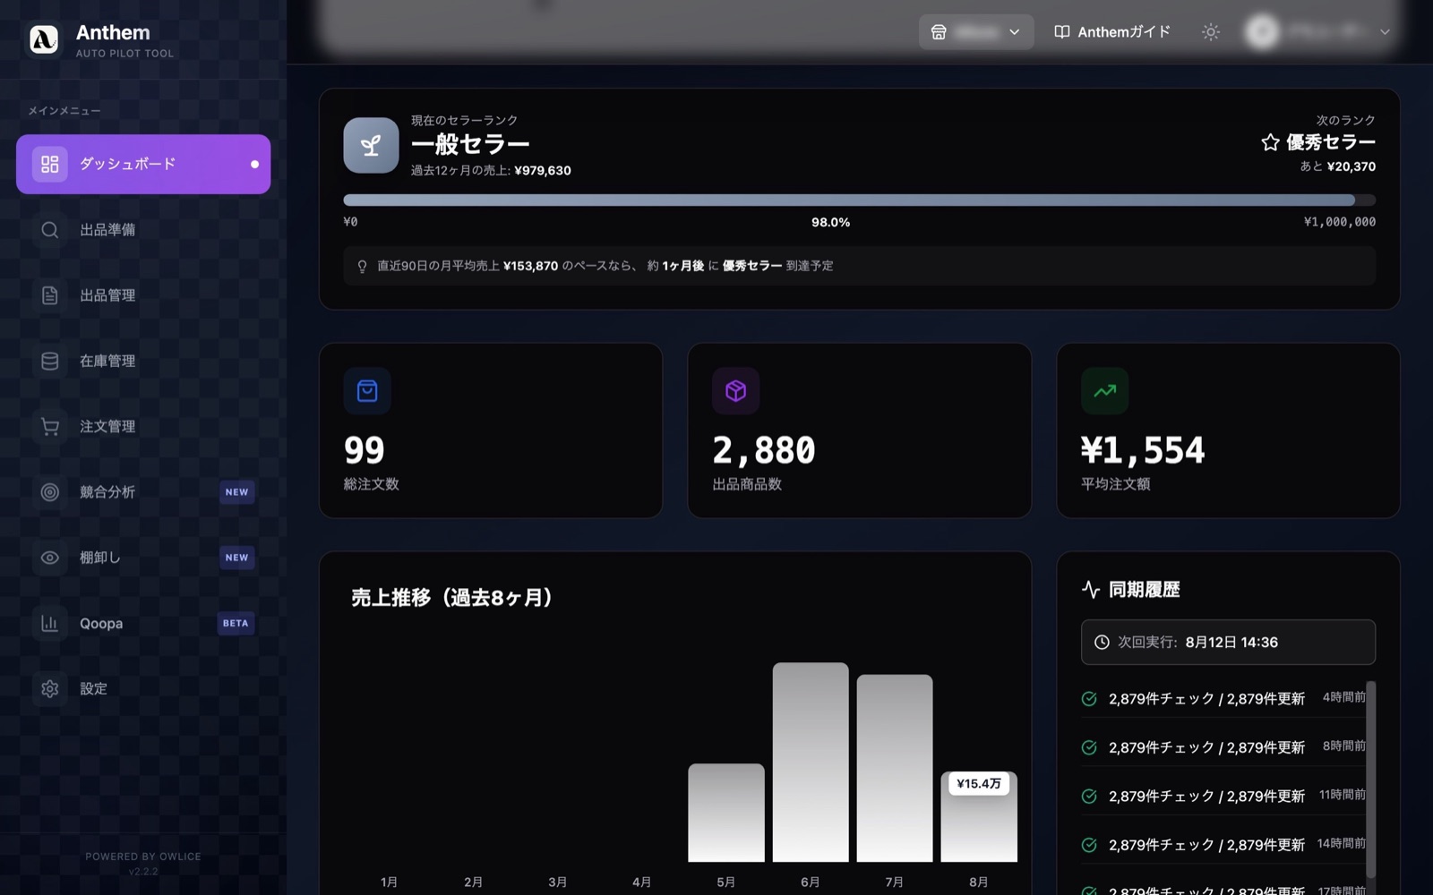Screen dimensions: 1433x895
Task: Click the lightbulb tip icon
Action: [362, 266]
